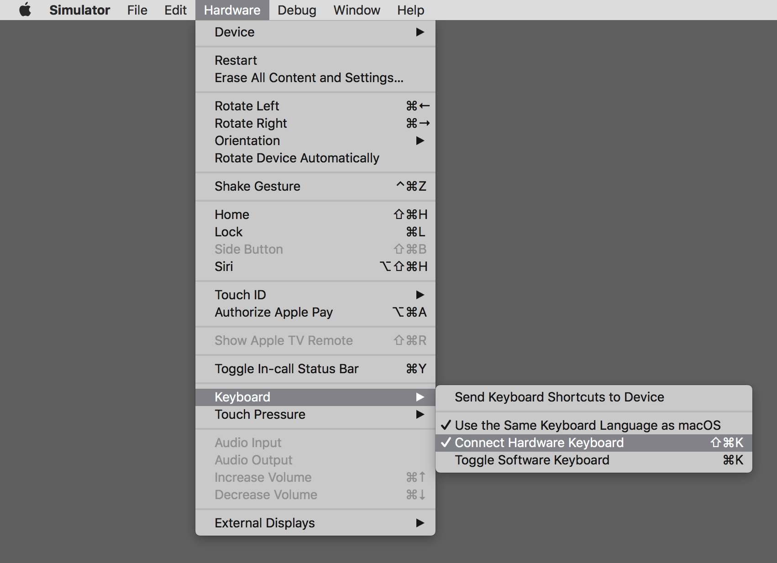Open the Keyboard submenu

click(315, 397)
